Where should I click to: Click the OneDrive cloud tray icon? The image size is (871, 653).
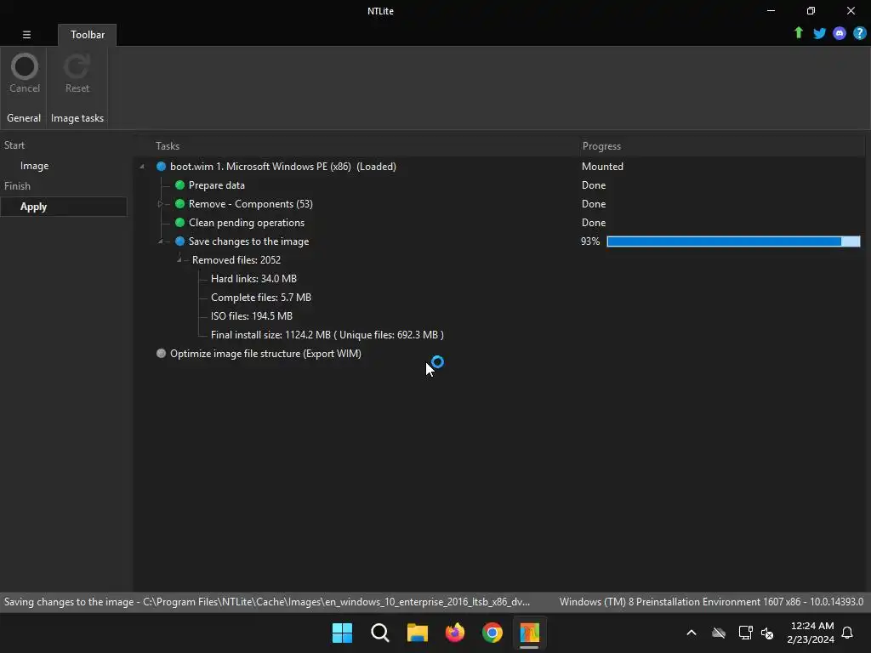point(719,633)
